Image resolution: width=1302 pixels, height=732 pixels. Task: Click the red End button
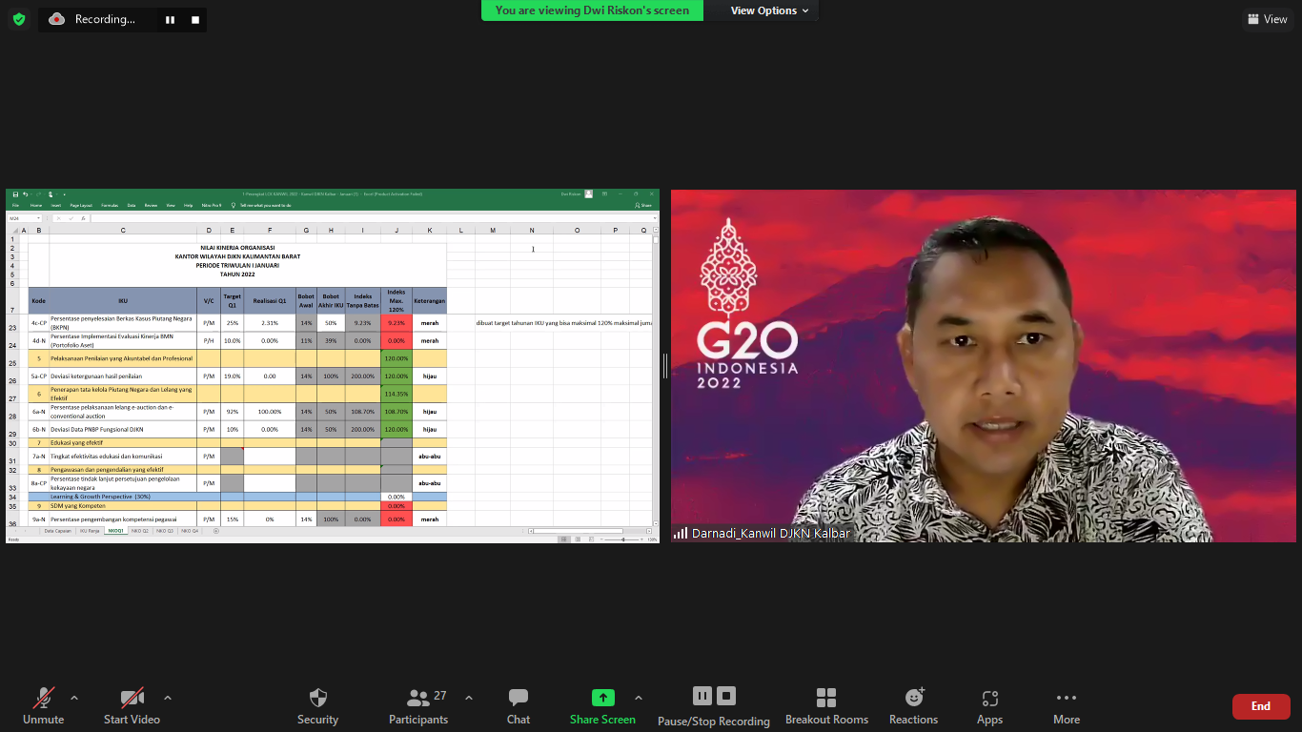[x=1260, y=706]
